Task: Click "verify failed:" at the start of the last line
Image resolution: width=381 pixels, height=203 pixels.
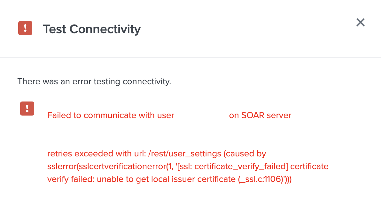Action: pyautogui.click(x=71, y=179)
